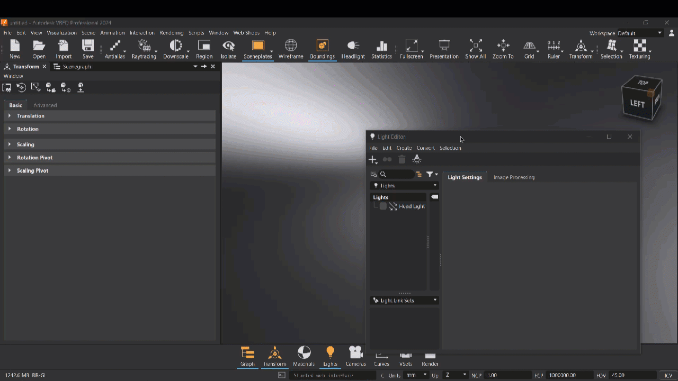Save the scene with Save icon
The height and width of the screenshot is (381, 678).
click(88, 49)
